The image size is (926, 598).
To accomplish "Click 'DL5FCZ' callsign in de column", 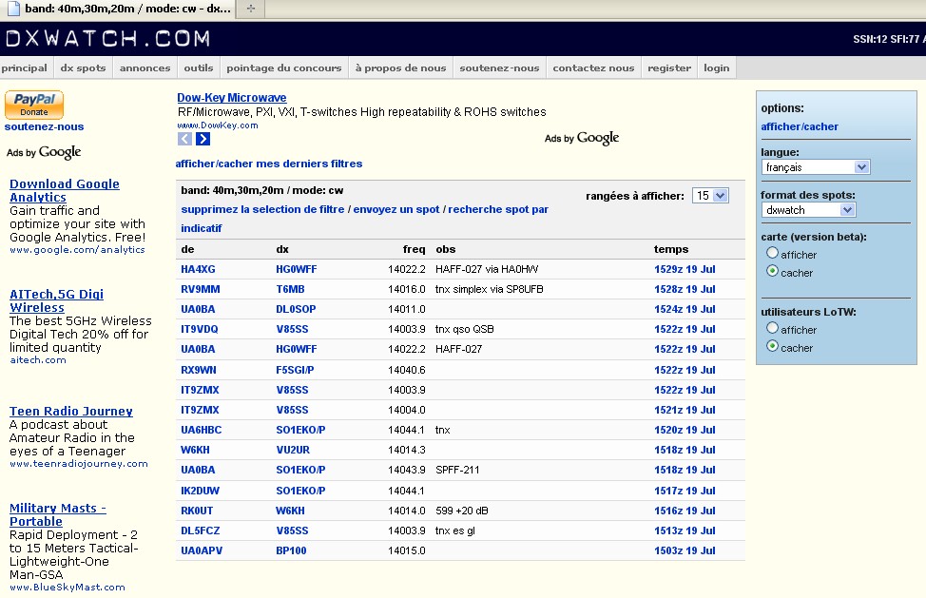I will 201,530.
